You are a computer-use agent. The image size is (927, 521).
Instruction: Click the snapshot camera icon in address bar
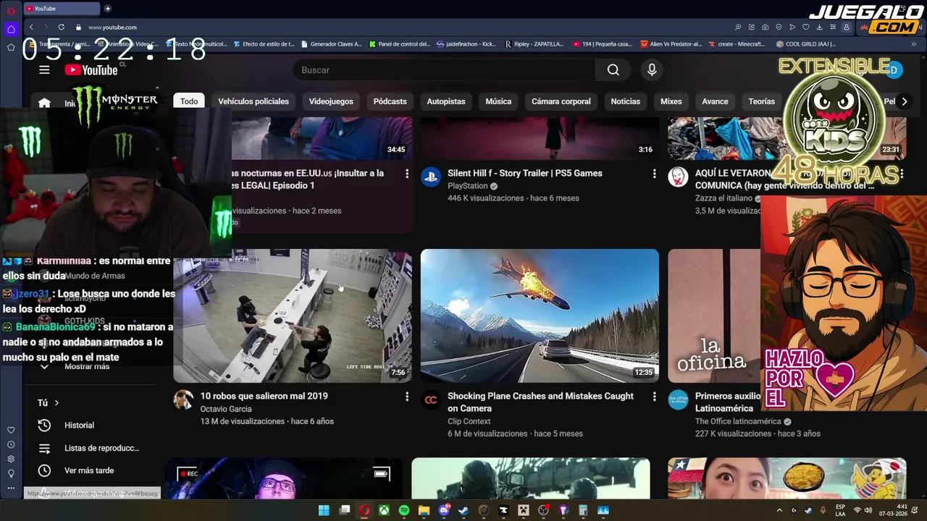[765, 27]
